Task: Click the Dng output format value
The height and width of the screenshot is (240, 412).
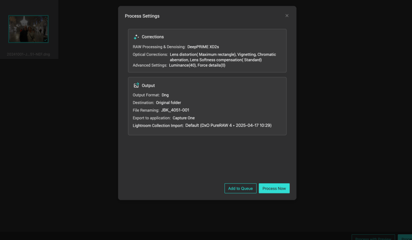Action: click(x=165, y=95)
